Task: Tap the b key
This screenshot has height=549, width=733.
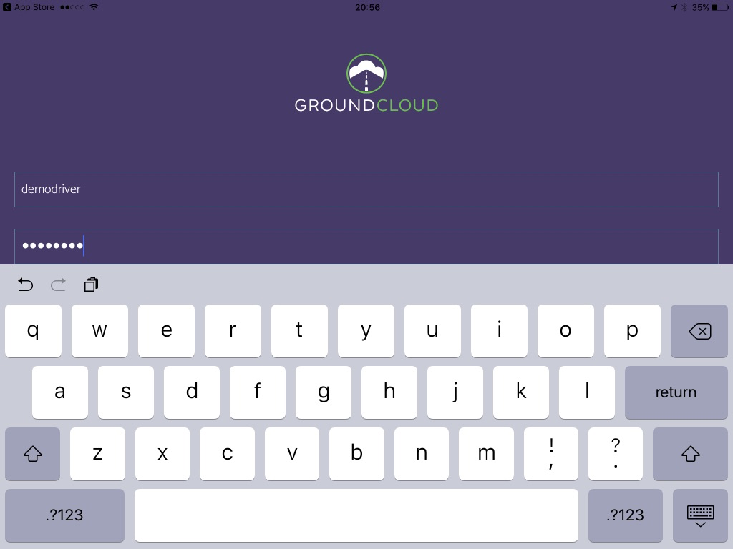Action: coord(356,454)
